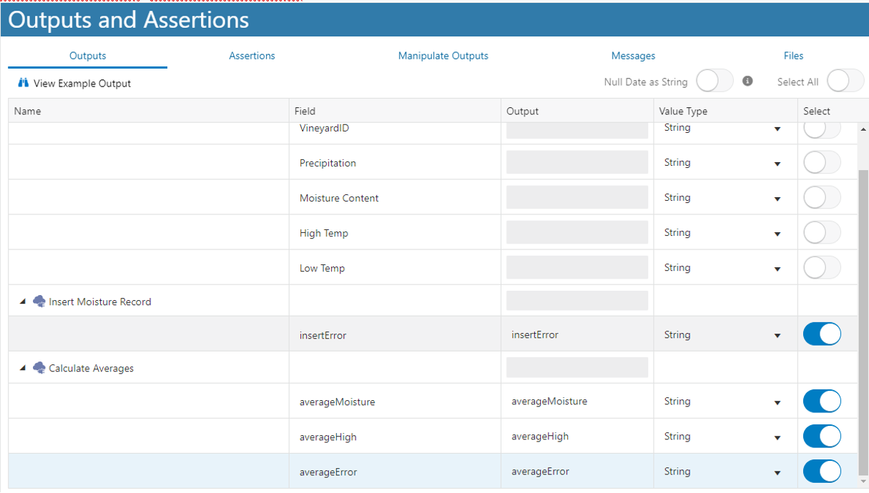Click the Calculate Averages cloud icon
Viewport: 869px width, 493px height.
click(x=39, y=368)
